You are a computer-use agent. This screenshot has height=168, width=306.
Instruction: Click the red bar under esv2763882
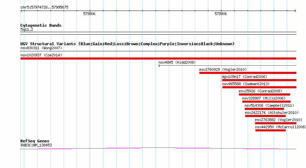(275, 123)
